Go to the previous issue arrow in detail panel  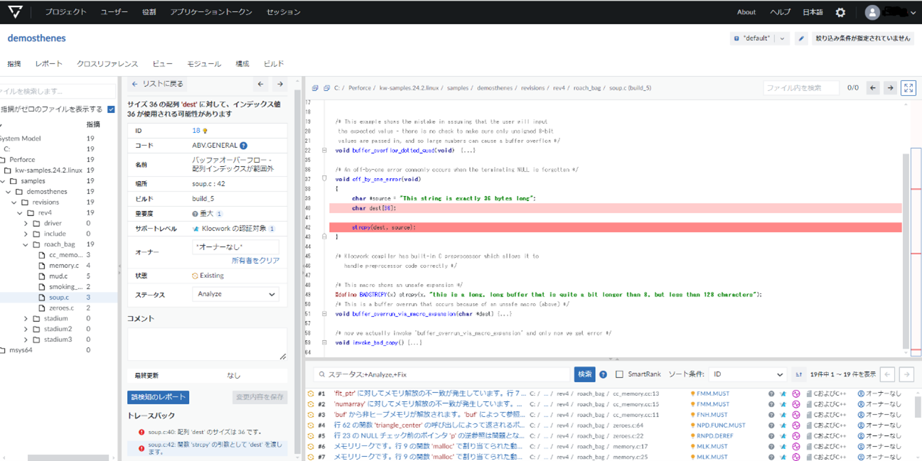(x=261, y=84)
